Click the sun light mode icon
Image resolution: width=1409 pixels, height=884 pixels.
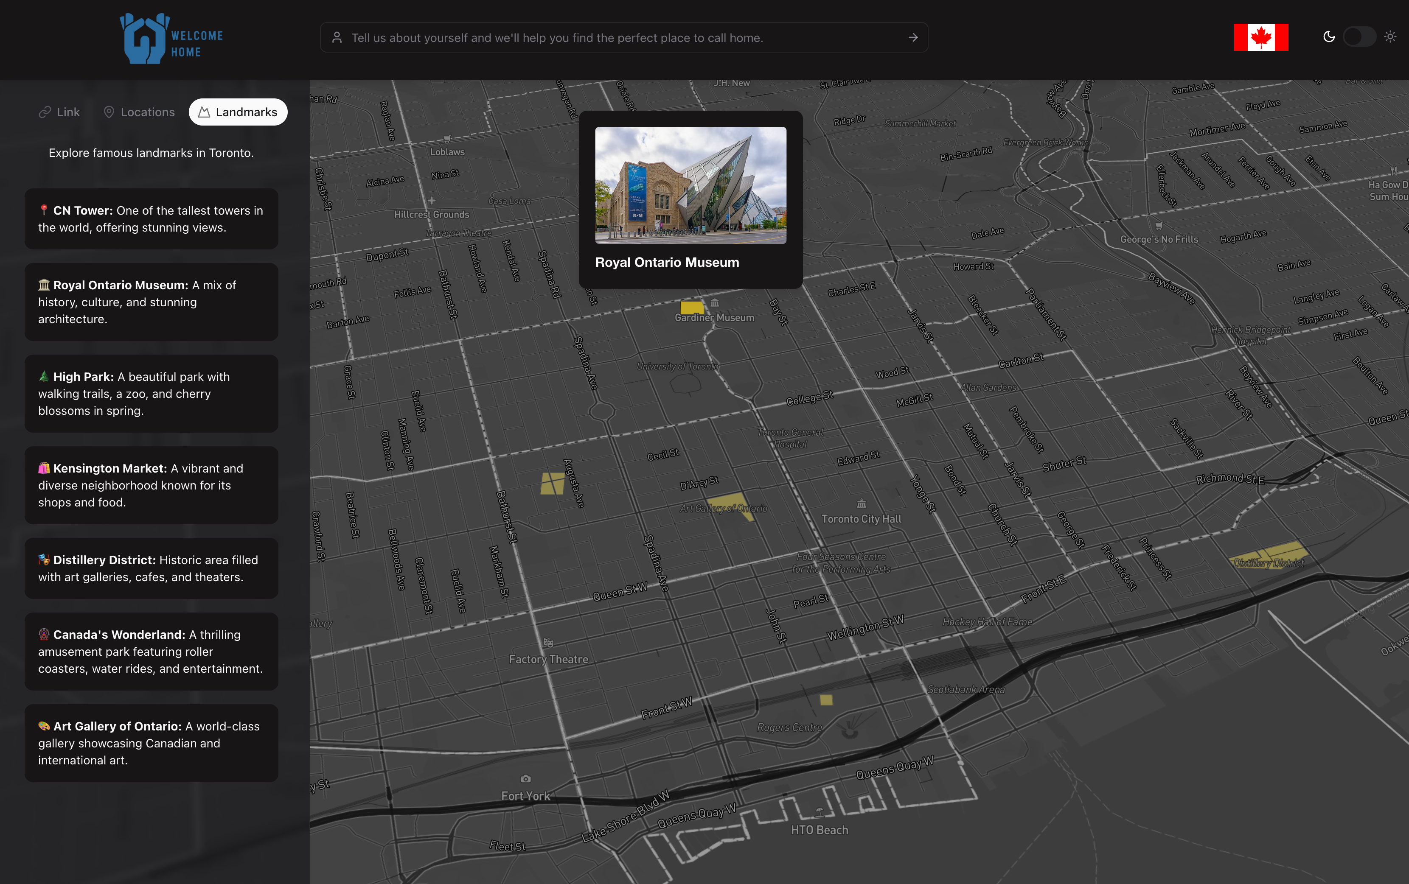[x=1390, y=37]
